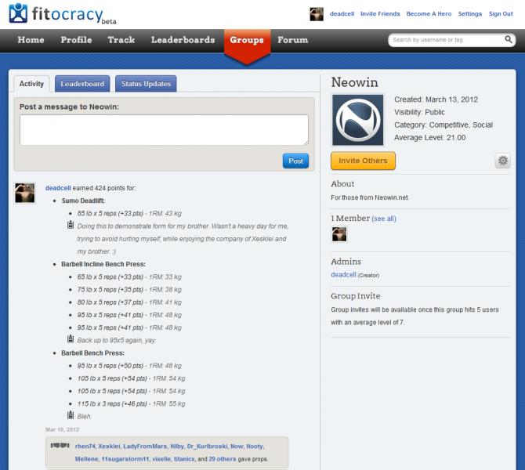Click the note icon beside 'Back up to 95x5'
Image resolution: width=525 pixels, height=470 pixels.
[x=71, y=338]
